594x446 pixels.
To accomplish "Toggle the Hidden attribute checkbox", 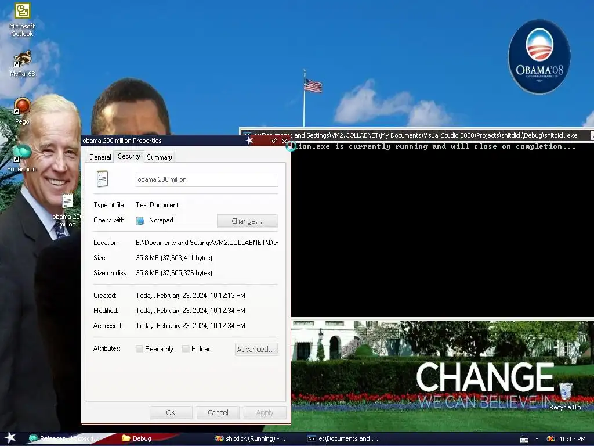I will (x=186, y=348).
